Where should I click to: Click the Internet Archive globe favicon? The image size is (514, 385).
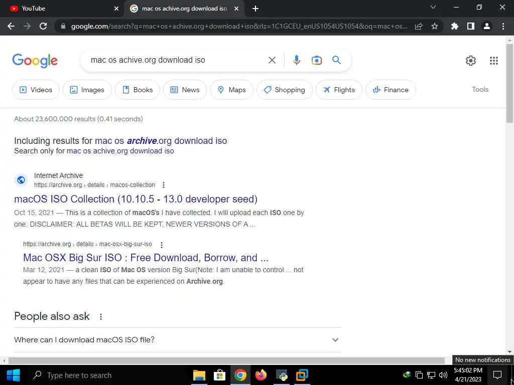coord(21,180)
